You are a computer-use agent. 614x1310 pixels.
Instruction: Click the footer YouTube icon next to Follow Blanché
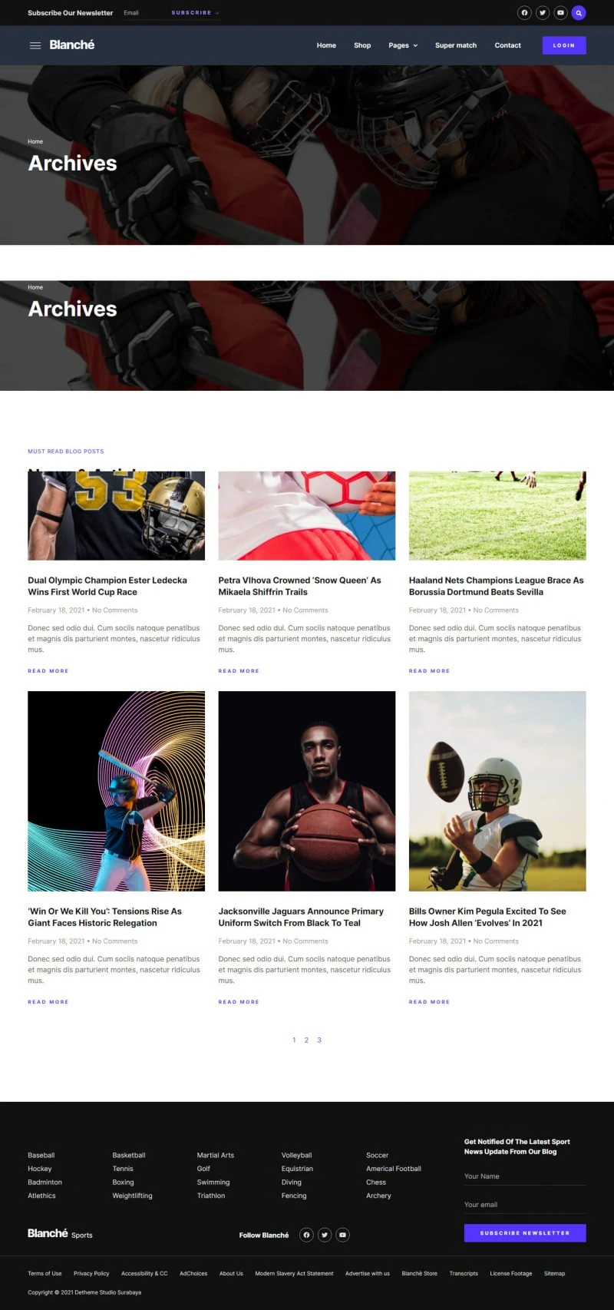coord(342,1235)
